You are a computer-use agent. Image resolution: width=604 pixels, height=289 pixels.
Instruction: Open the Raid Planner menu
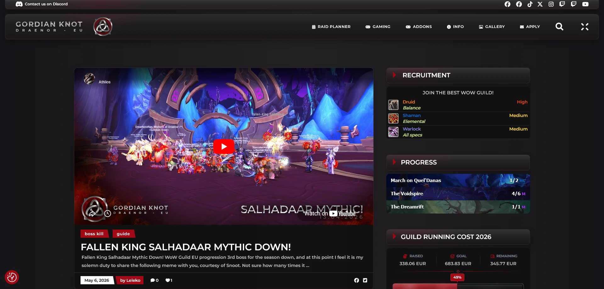click(331, 27)
